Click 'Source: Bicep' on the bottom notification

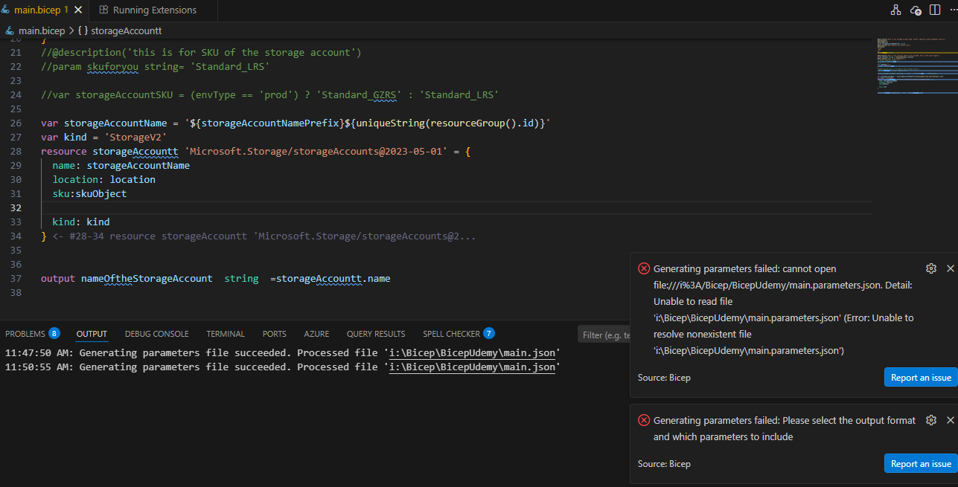point(664,464)
